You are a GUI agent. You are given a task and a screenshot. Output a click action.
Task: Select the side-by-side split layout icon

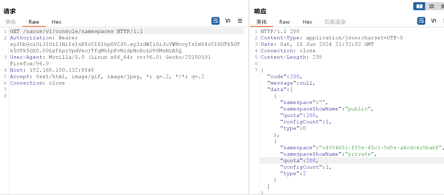(x=419, y=6)
